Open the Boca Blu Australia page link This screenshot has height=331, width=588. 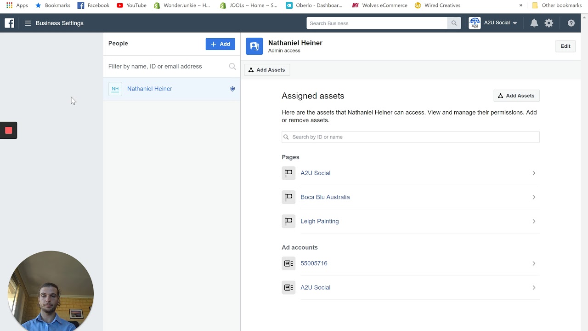pos(325,197)
